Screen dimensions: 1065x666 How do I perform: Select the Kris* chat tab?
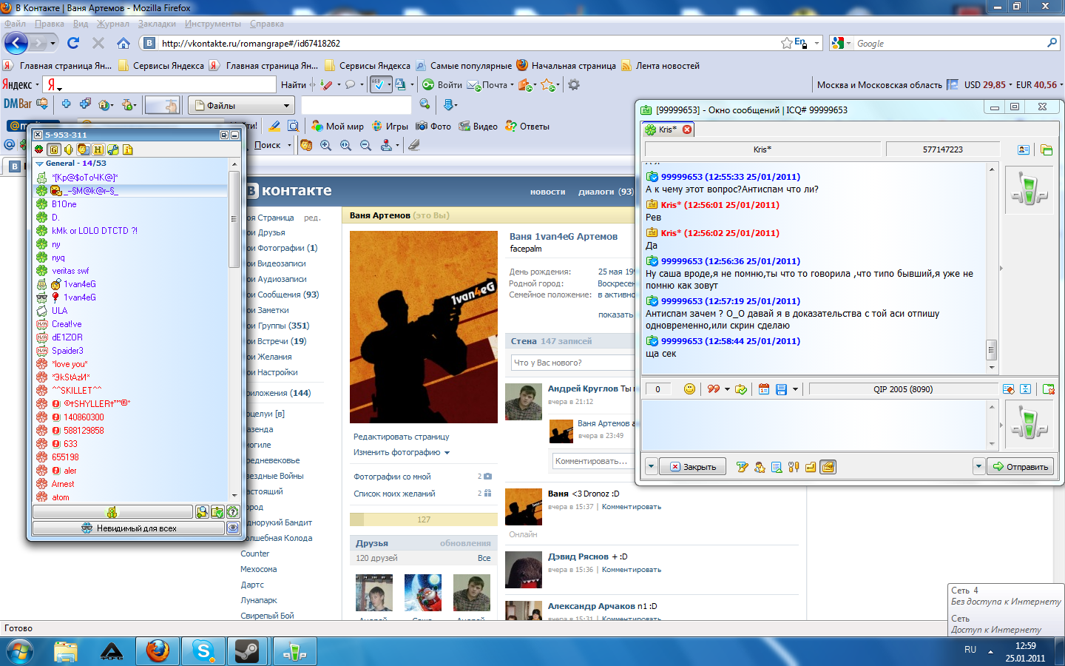click(669, 129)
